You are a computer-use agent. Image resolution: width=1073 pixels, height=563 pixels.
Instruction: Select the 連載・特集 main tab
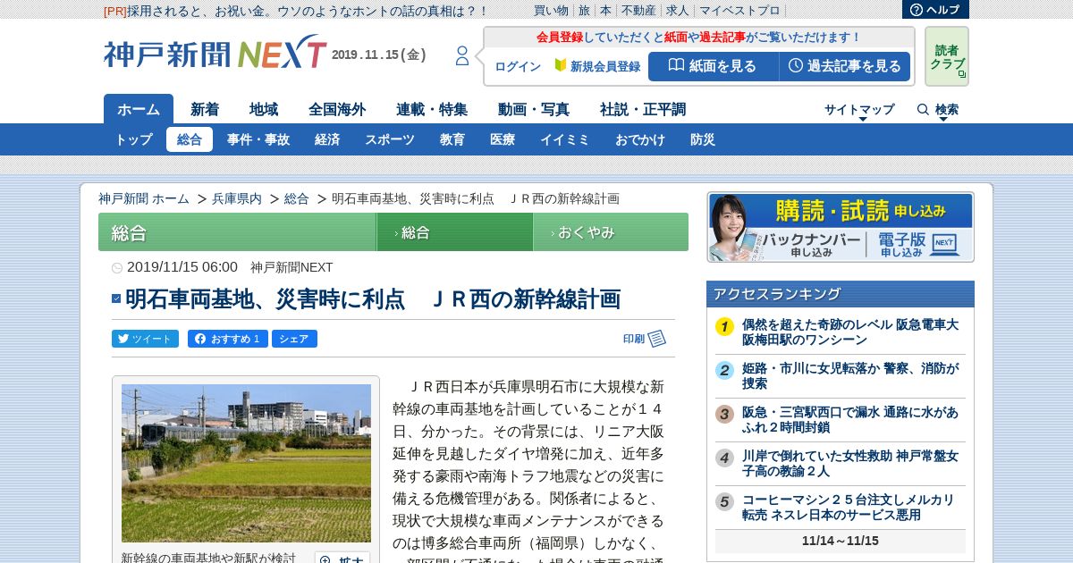[432, 109]
